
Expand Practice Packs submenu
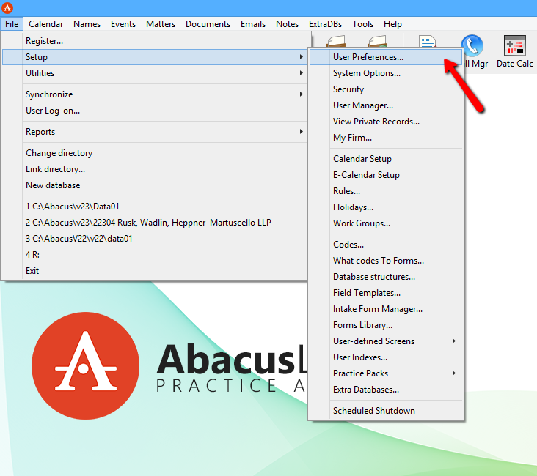(x=386, y=373)
